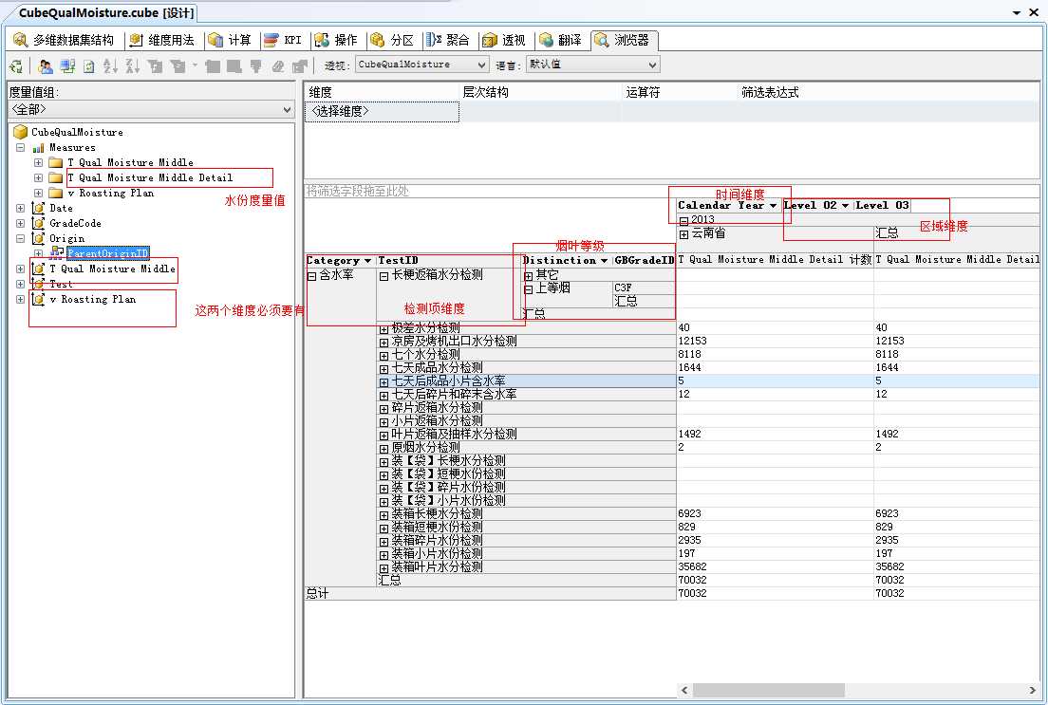Click the <选择维度> filter cell
The width and height of the screenshot is (1048, 705).
(x=383, y=112)
